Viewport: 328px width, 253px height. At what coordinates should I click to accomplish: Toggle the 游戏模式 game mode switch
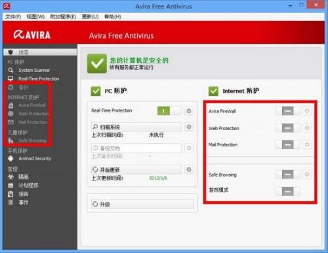[288, 192]
